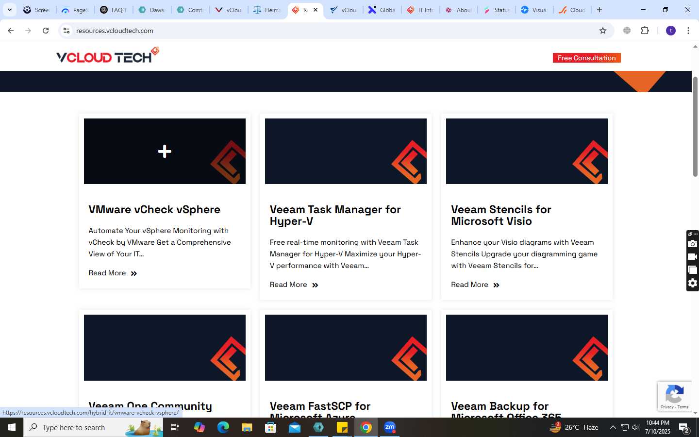Open the settings gear side-panel icon
This screenshot has width=699, height=437.
click(693, 283)
